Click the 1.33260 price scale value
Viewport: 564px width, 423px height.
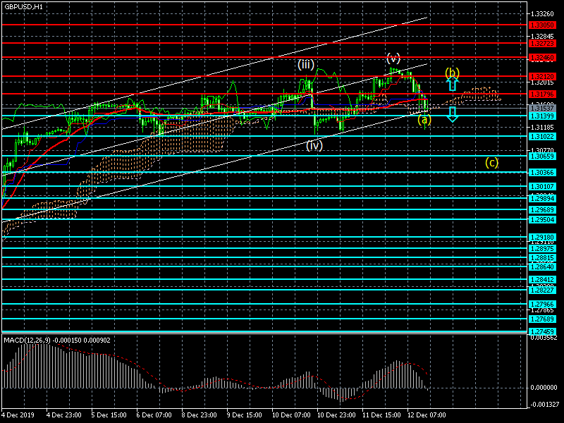click(x=542, y=14)
